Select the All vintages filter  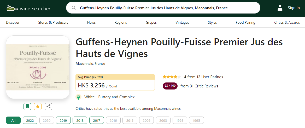tap(13, 120)
